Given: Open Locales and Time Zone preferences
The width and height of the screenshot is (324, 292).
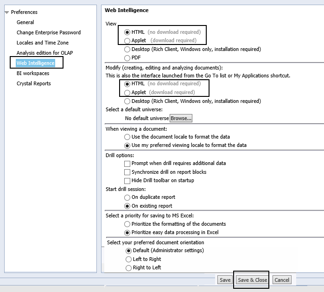Looking at the screenshot, I should pos(43,43).
